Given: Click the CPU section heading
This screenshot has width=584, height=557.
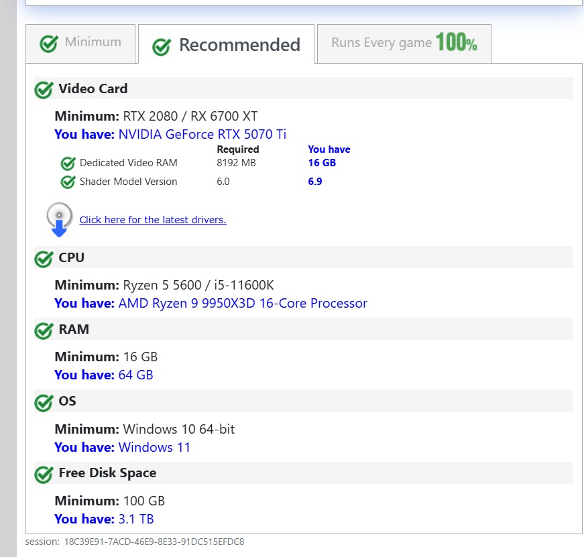Looking at the screenshot, I should 72,257.
